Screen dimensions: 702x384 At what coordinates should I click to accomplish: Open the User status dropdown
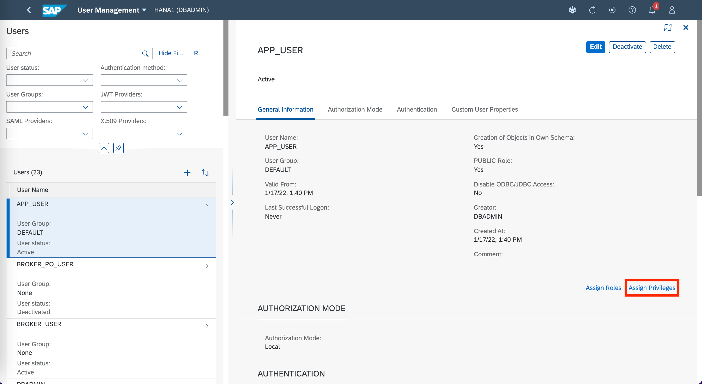tap(49, 80)
